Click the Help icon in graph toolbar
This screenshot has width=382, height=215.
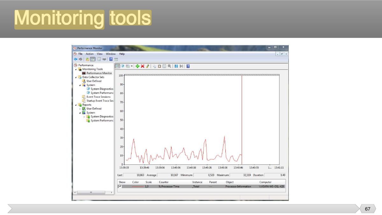click(188, 66)
